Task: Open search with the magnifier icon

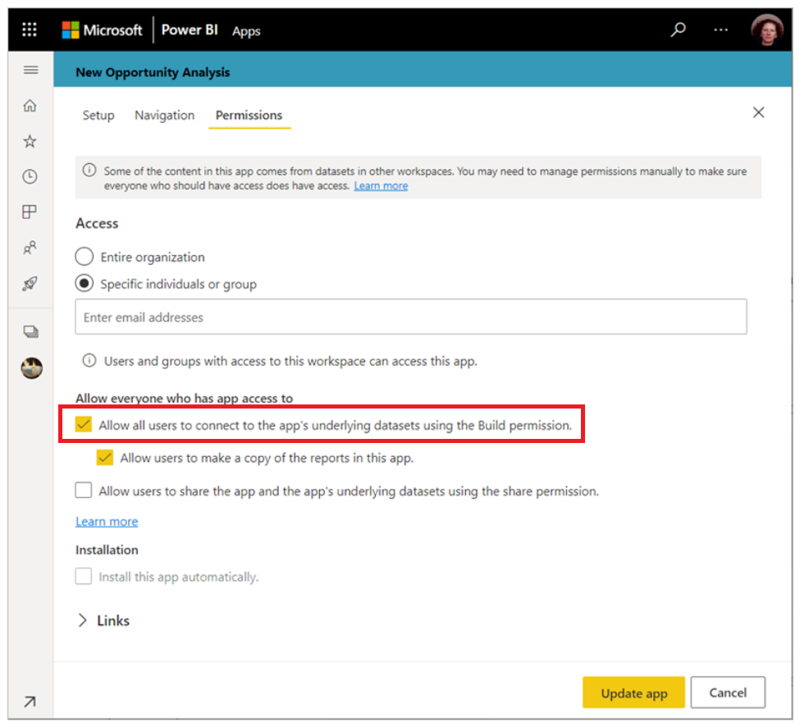Action: point(678,30)
